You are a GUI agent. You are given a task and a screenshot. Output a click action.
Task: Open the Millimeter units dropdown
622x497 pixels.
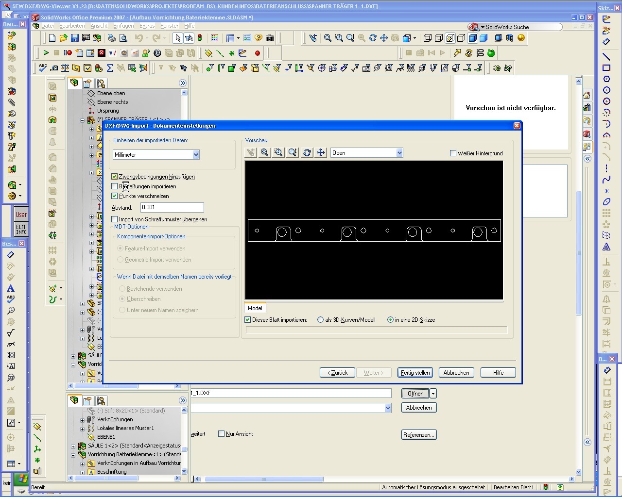pos(196,155)
